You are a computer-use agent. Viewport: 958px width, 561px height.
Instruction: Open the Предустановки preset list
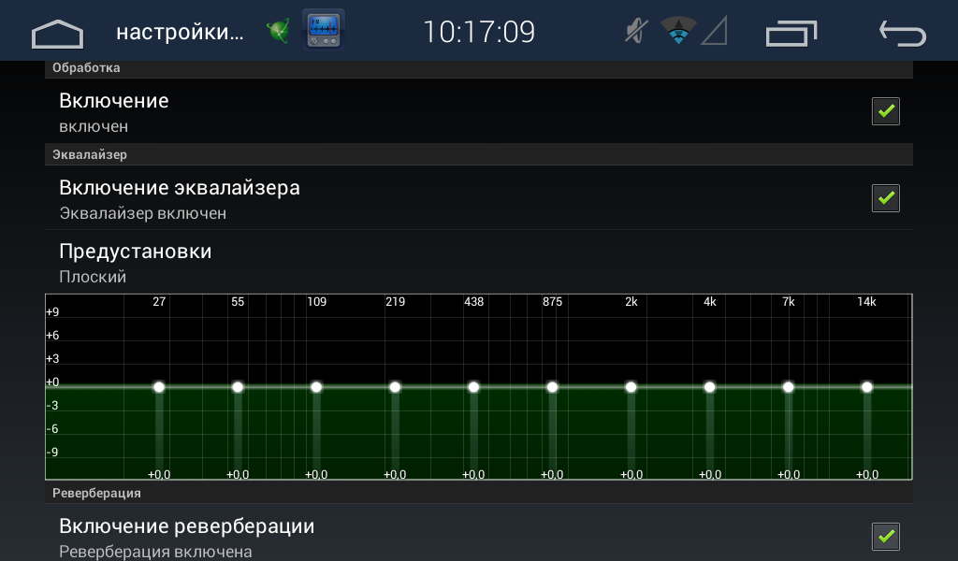pyautogui.click(x=479, y=262)
